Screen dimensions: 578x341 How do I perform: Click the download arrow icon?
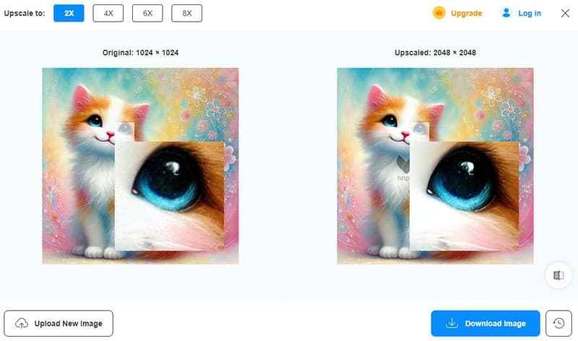click(x=452, y=323)
